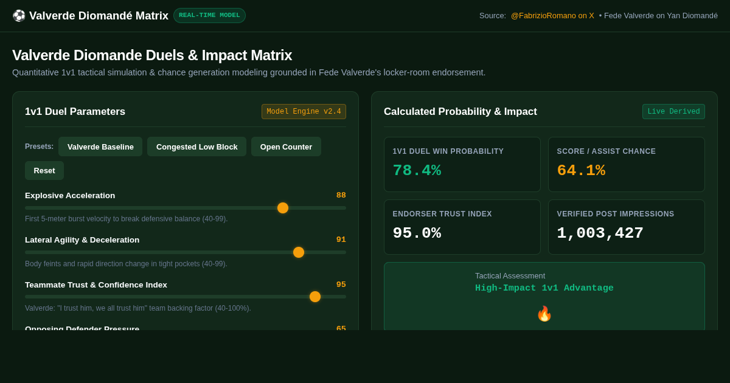Click the Model Engine v2.4 tag

tap(304, 112)
